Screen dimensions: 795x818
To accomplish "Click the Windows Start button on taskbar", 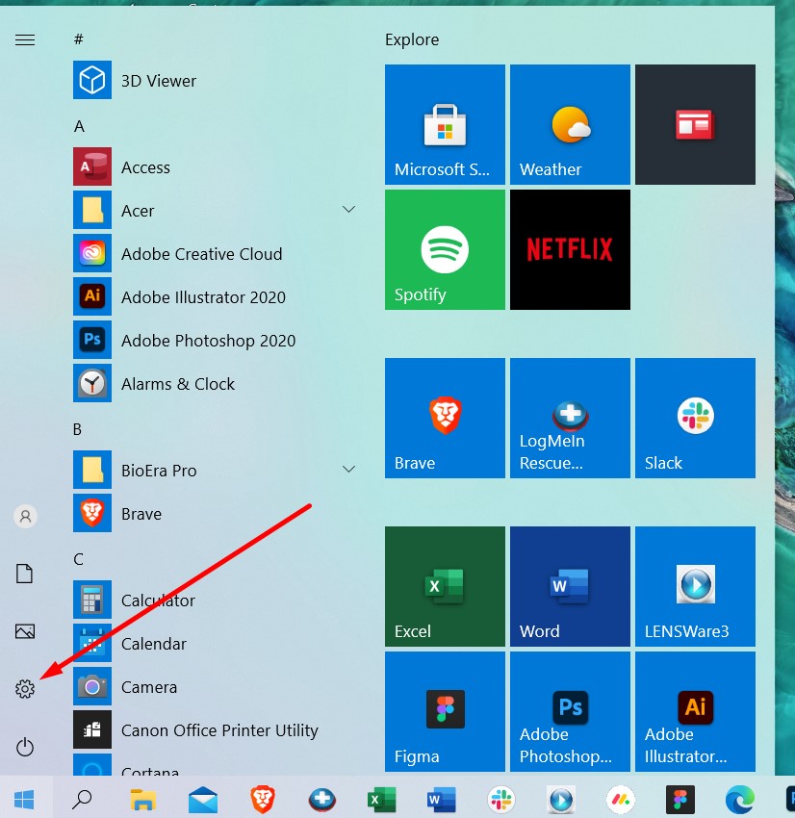I will (24, 799).
